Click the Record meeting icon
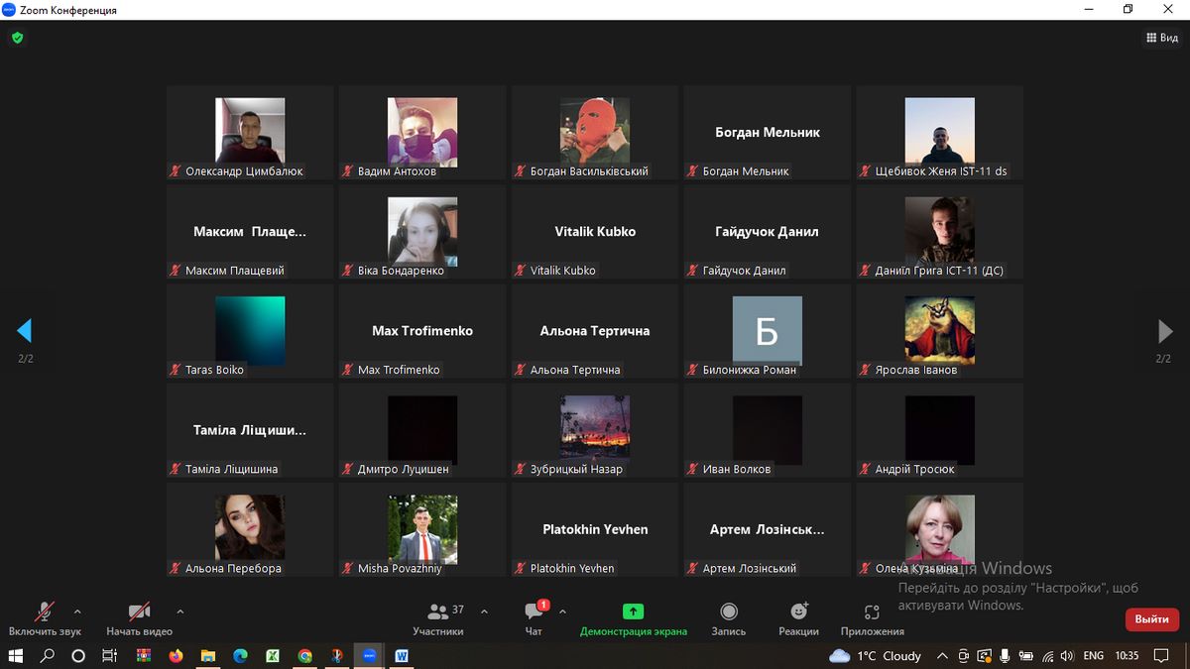This screenshot has height=669, width=1190. (x=729, y=613)
